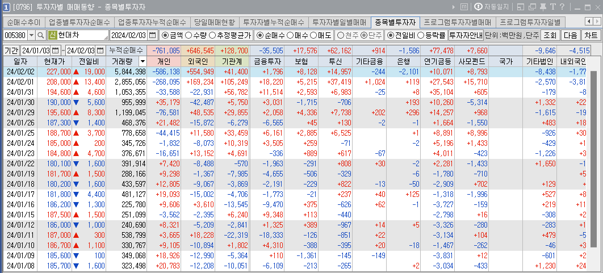
Task: Click the 외국인 column header
Action: pos(198,61)
